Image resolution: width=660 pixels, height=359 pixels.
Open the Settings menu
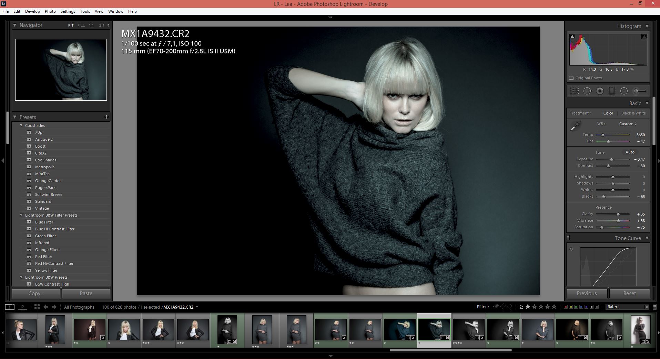[68, 11]
